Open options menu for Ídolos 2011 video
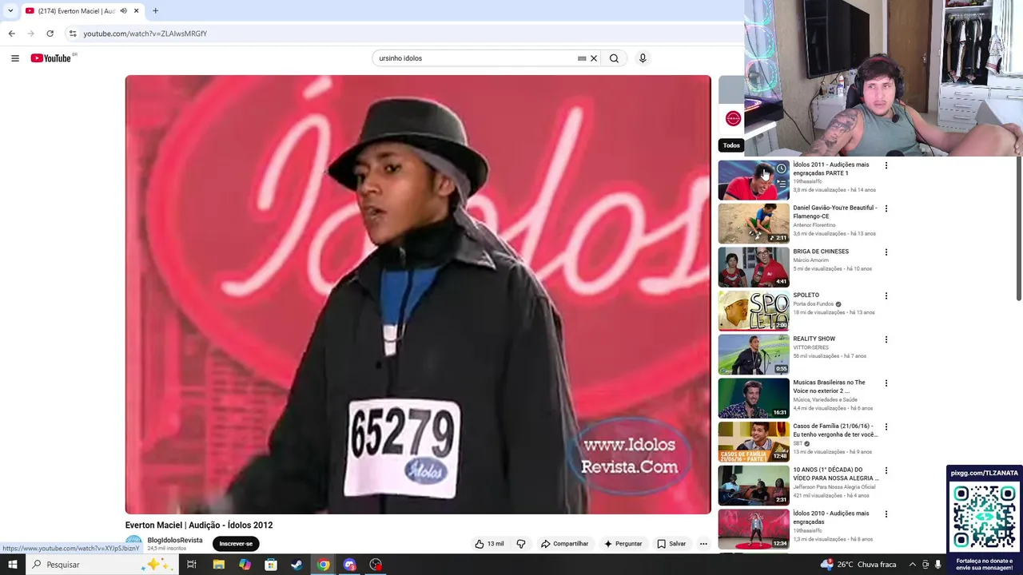Viewport: 1023px width, 575px height. tap(886, 165)
